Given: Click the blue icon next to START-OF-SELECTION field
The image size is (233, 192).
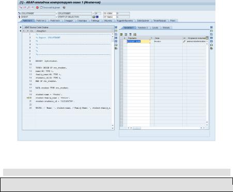Looking at the screenshot, I should click(97, 17).
